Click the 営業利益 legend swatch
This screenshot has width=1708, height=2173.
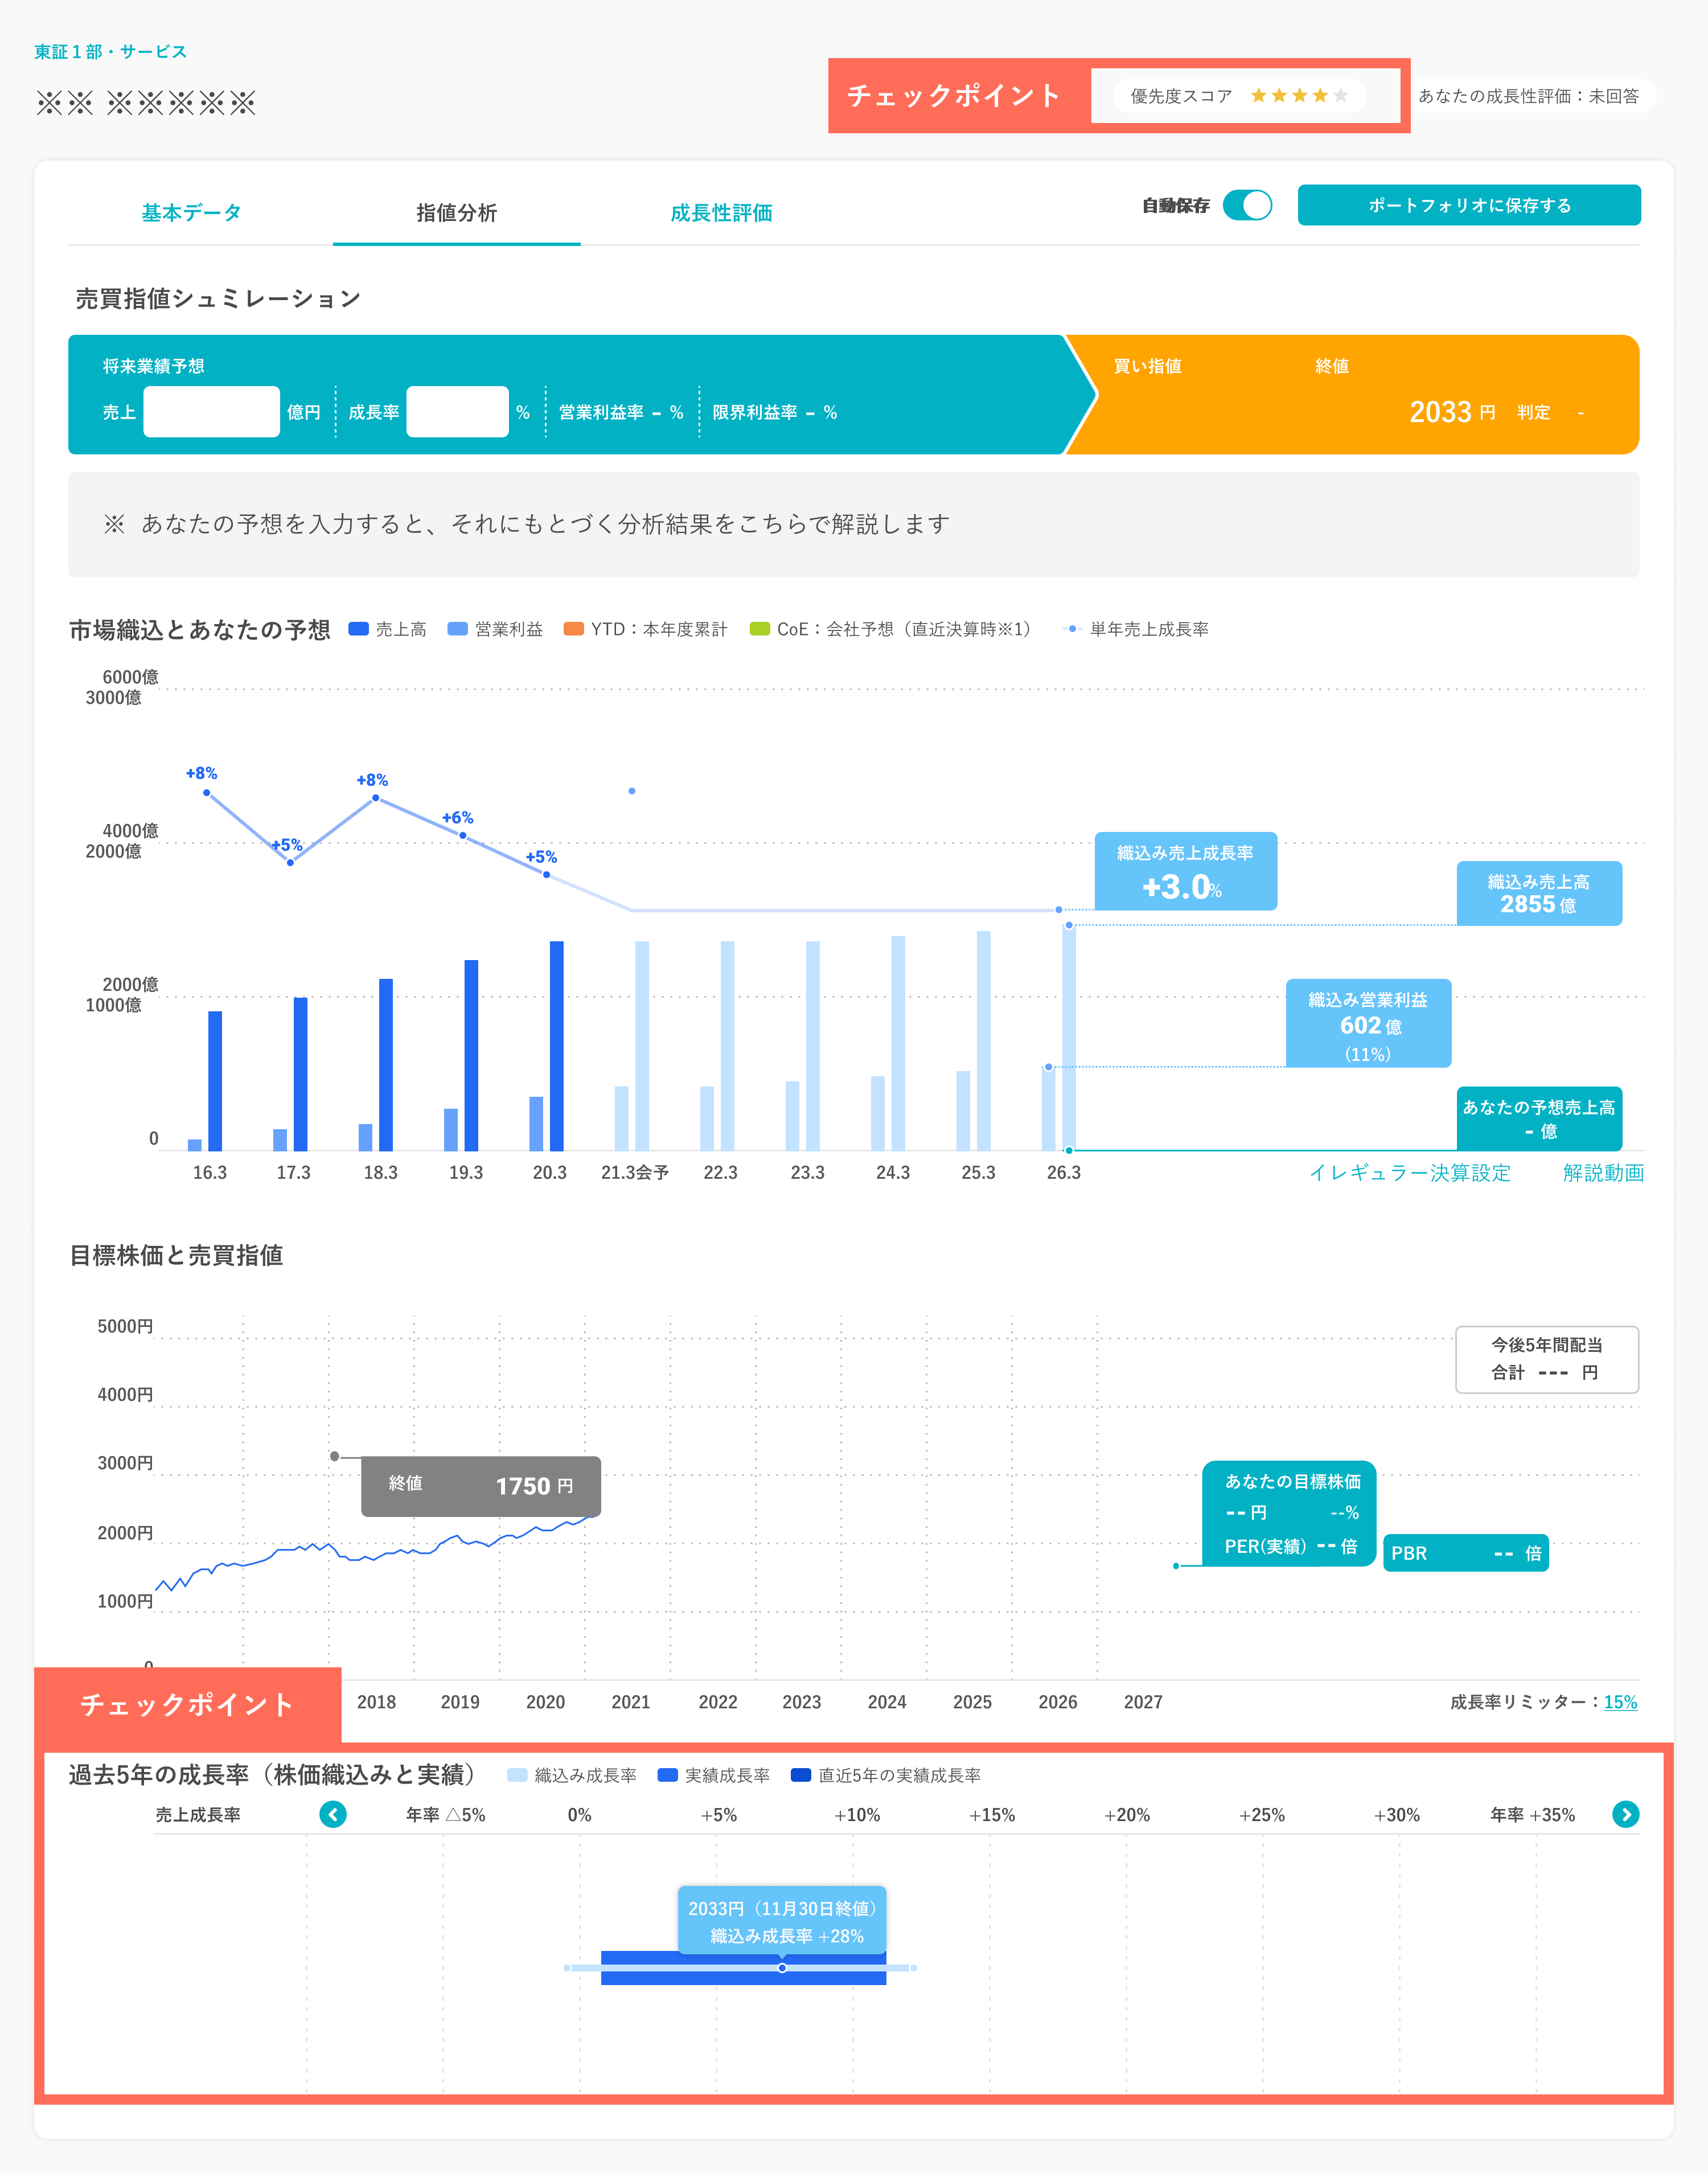457,629
